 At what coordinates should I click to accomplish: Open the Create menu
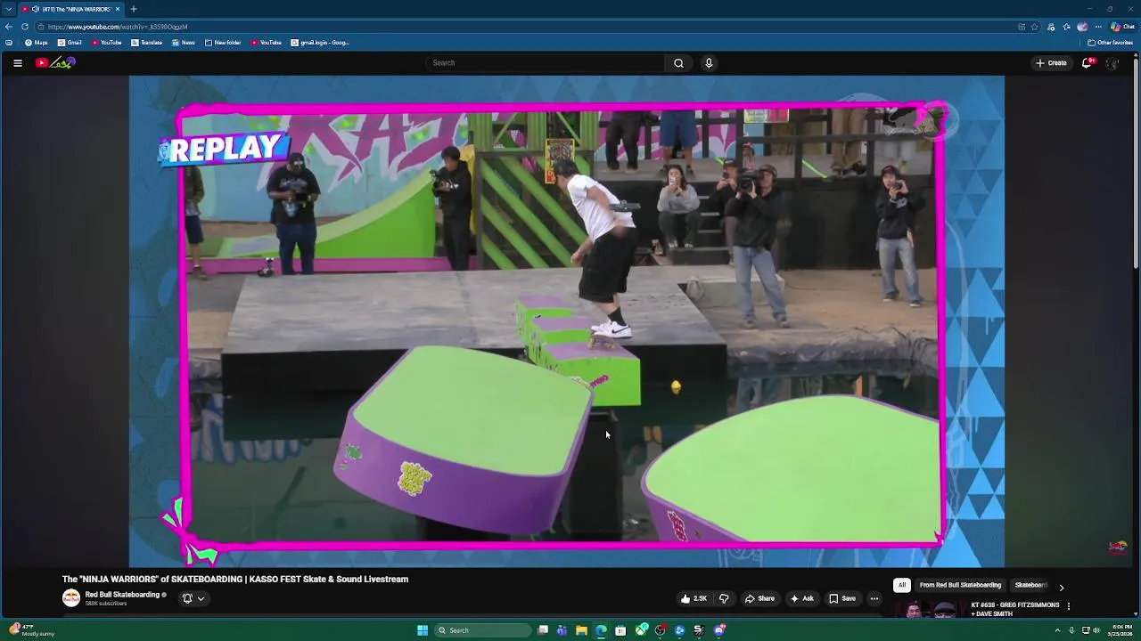pos(1051,63)
